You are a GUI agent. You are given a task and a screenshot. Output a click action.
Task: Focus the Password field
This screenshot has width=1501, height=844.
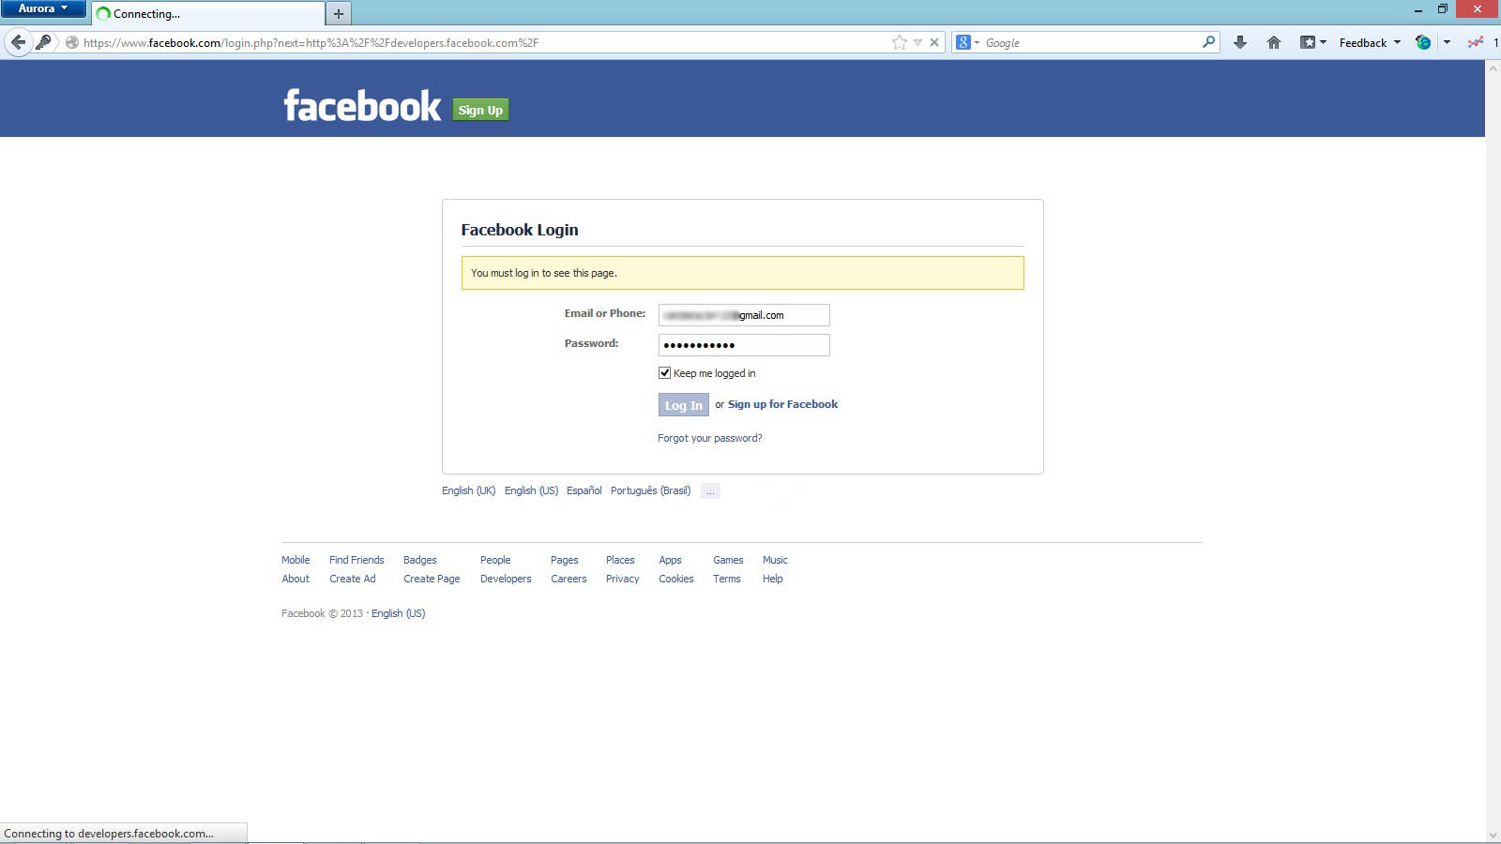click(744, 345)
